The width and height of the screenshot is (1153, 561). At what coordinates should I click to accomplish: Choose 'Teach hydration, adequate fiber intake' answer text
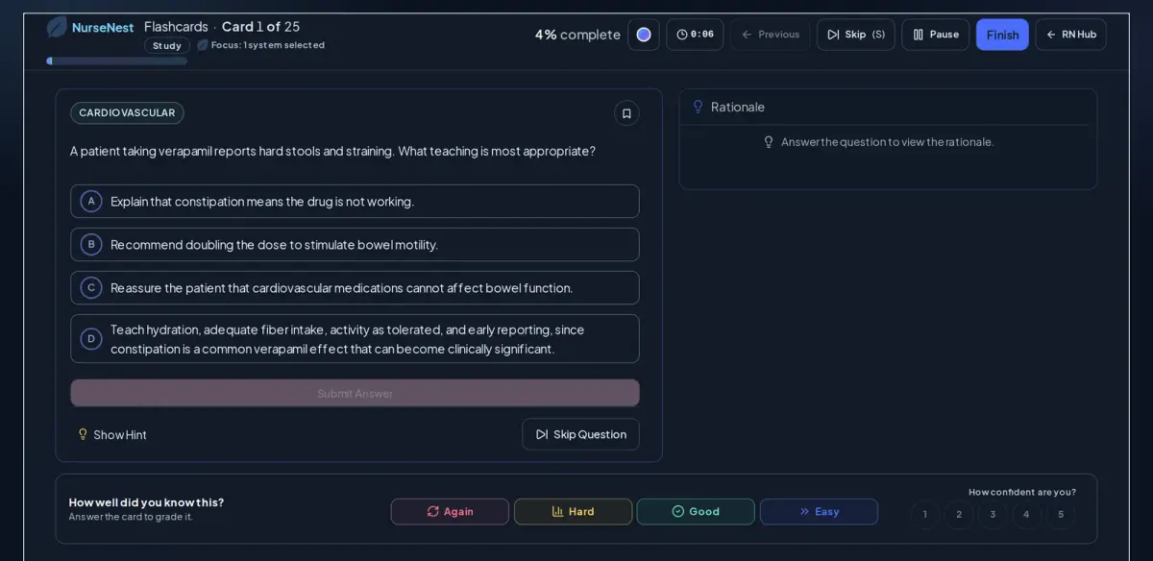coord(347,339)
